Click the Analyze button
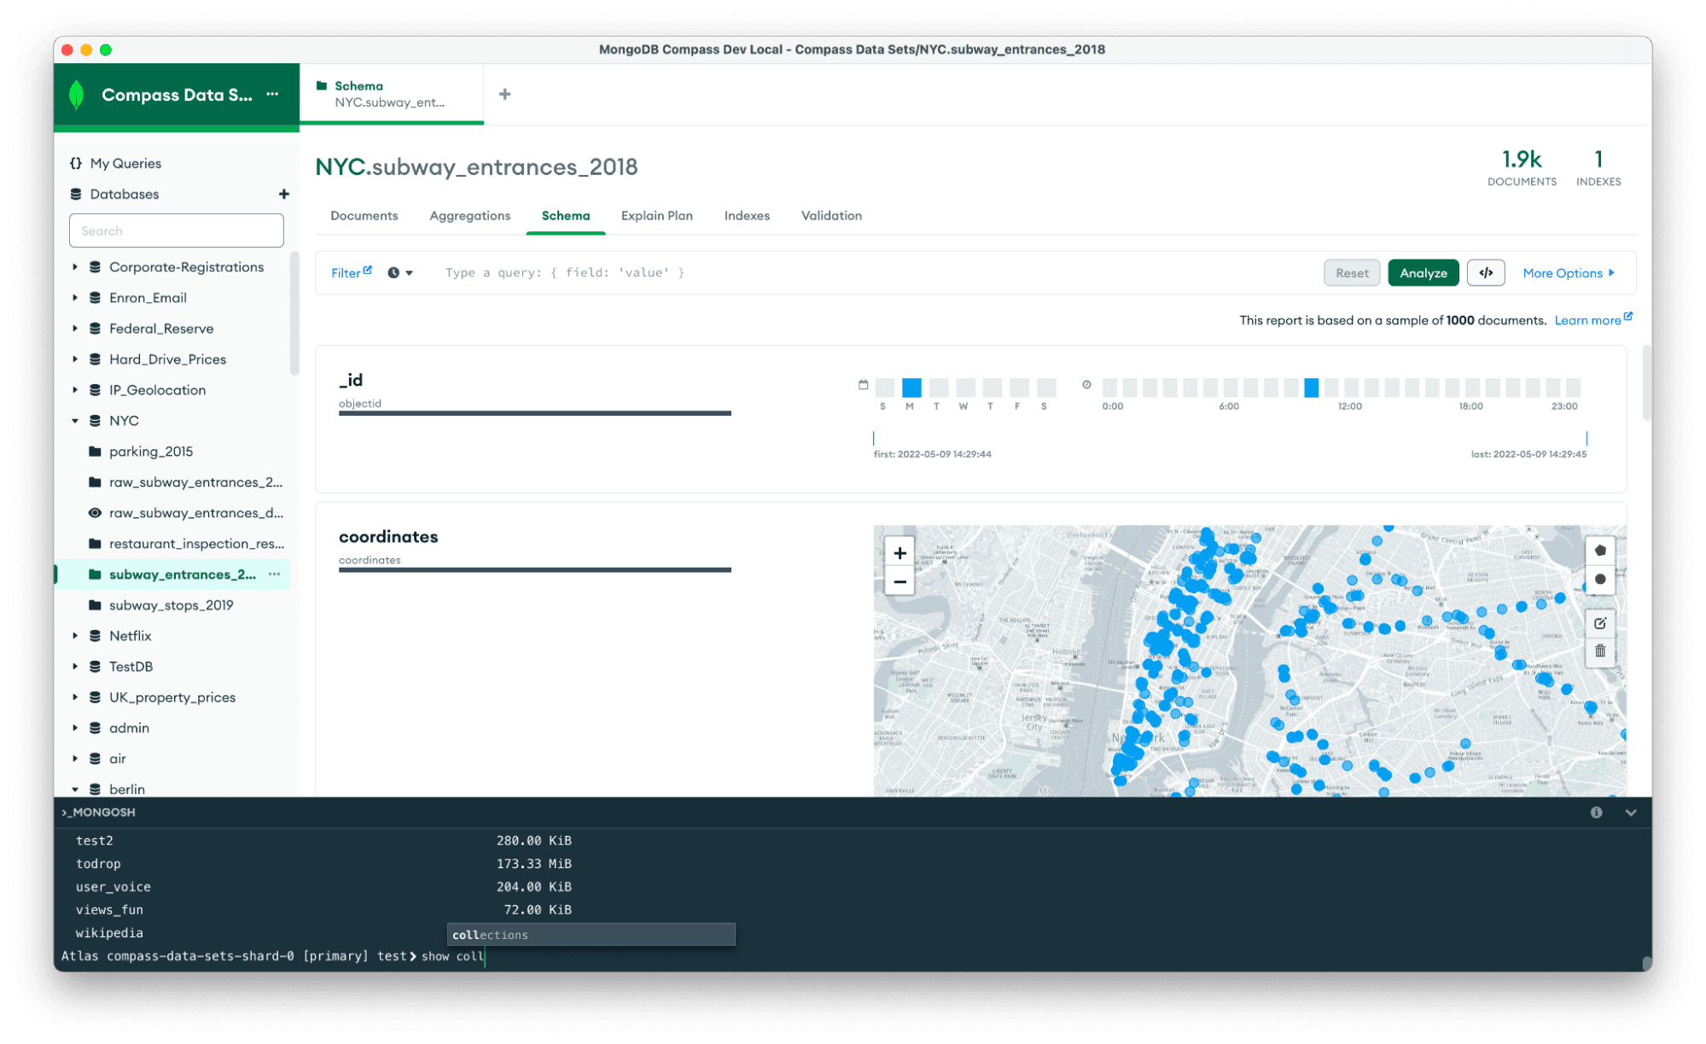Screen dimensions: 1706x1044 coord(1423,272)
